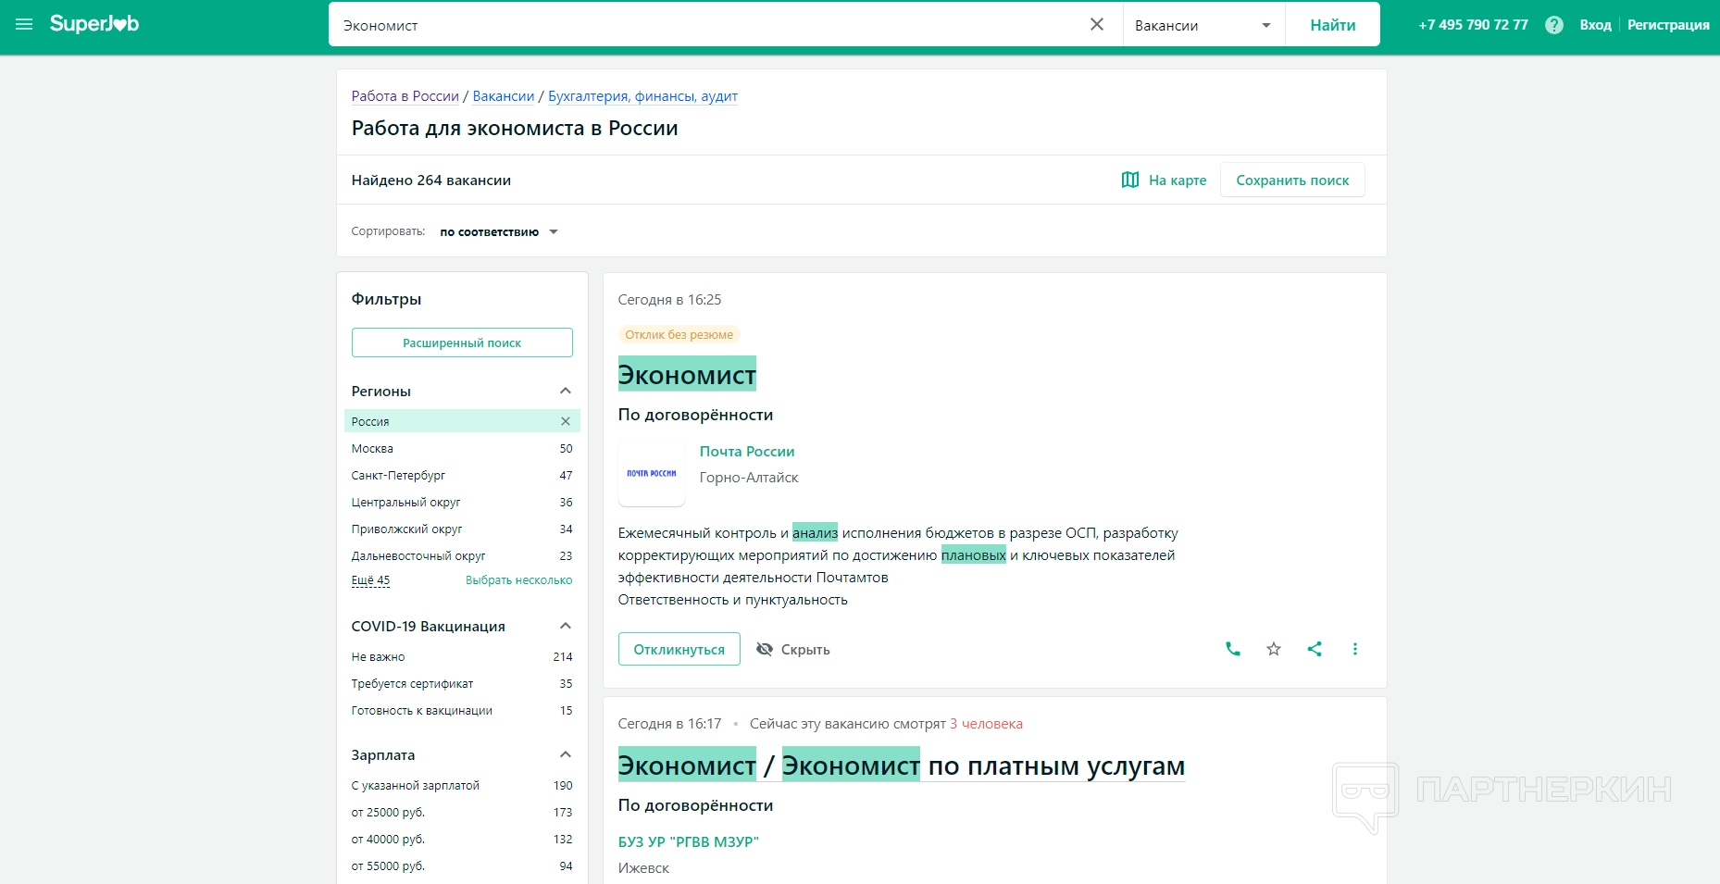
Task: Click the SuperJob logo
Action: pyautogui.click(x=94, y=24)
